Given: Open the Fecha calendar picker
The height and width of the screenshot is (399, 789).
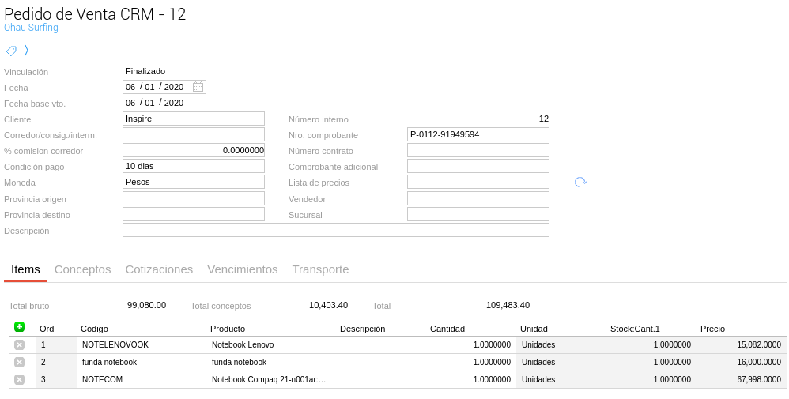Looking at the screenshot, I should click(198, 87).
